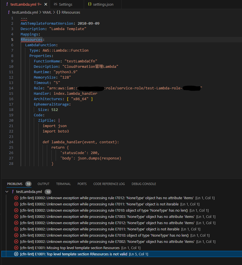Select the I7010 no len() error
The width and height of the screenshot is (242, 265).
(x=122, y=211)
